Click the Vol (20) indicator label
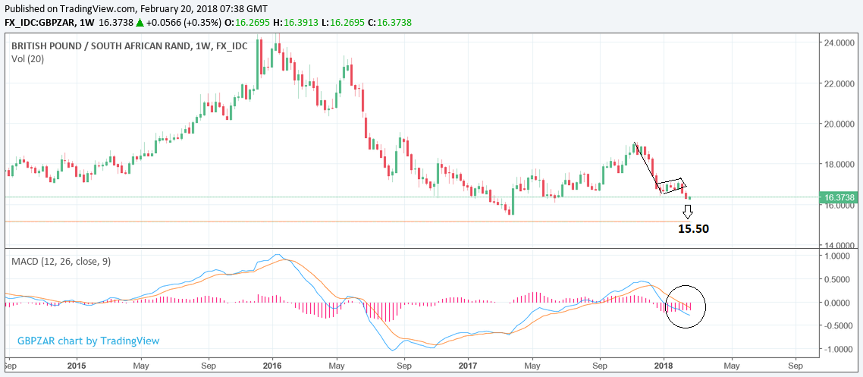Viewport: 863px width, 377px height. (27, 58)
